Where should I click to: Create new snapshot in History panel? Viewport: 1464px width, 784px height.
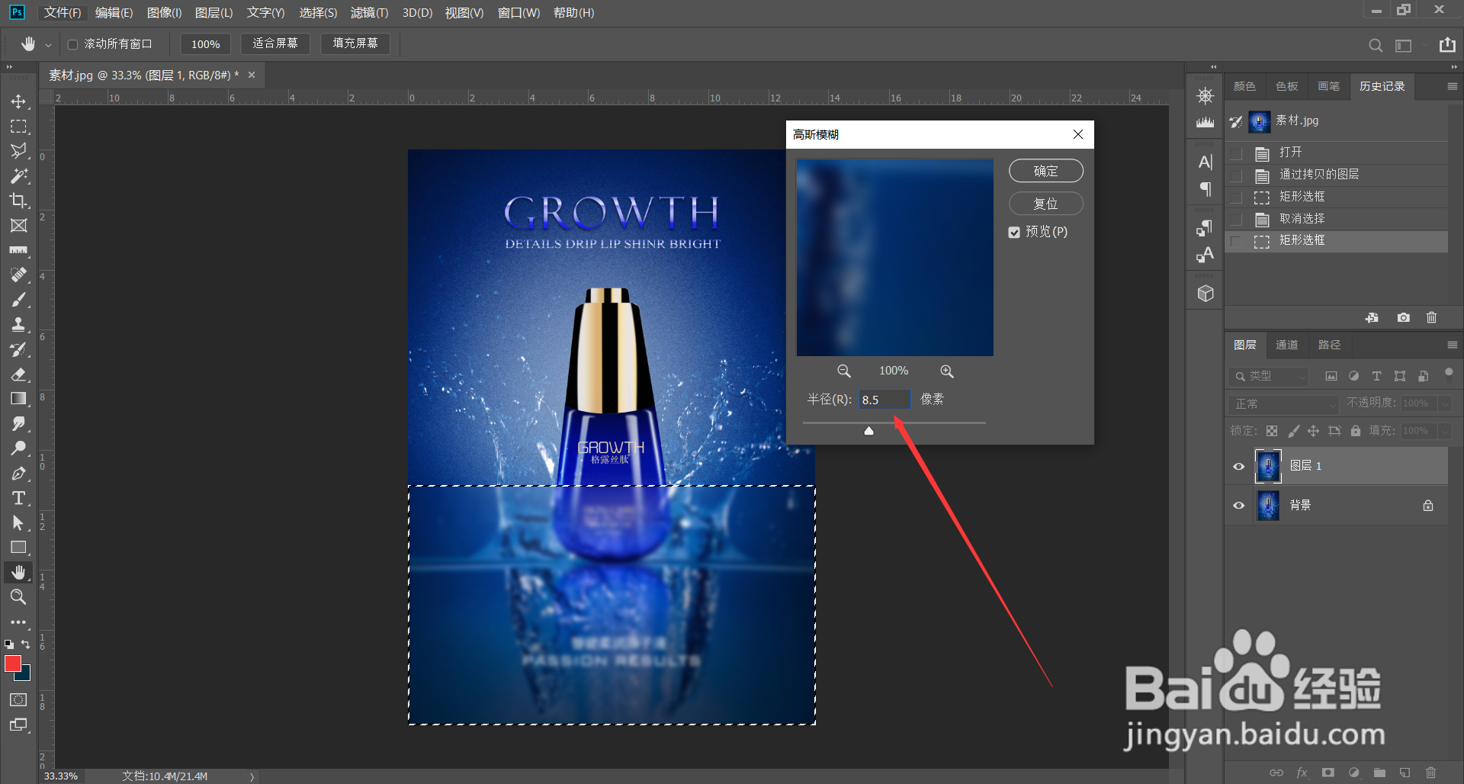1403,317
